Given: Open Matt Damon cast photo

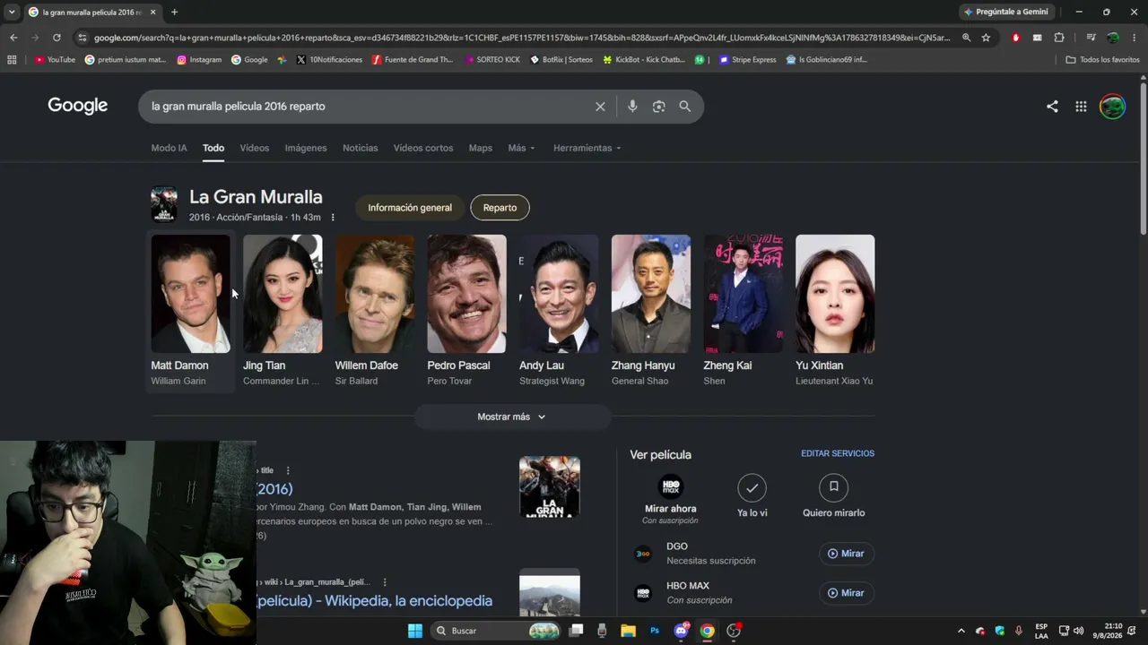Looking at the screenshot, I should [x=190, y=294].
